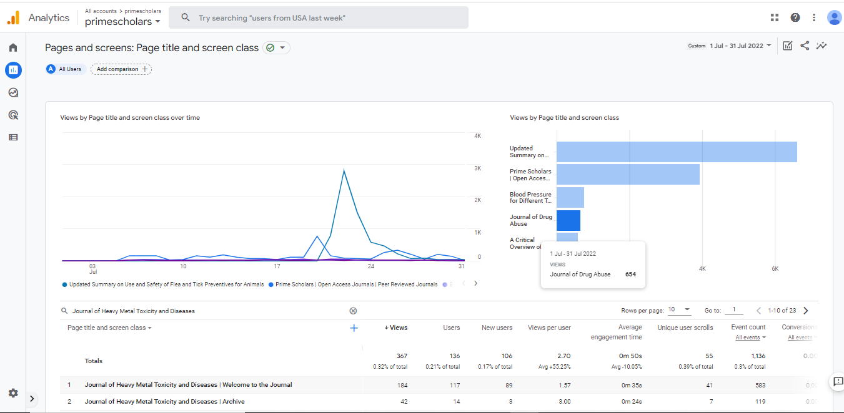Click the Share this report icon
The height and width of the screenshot is (413, 844).
[805, 46]
